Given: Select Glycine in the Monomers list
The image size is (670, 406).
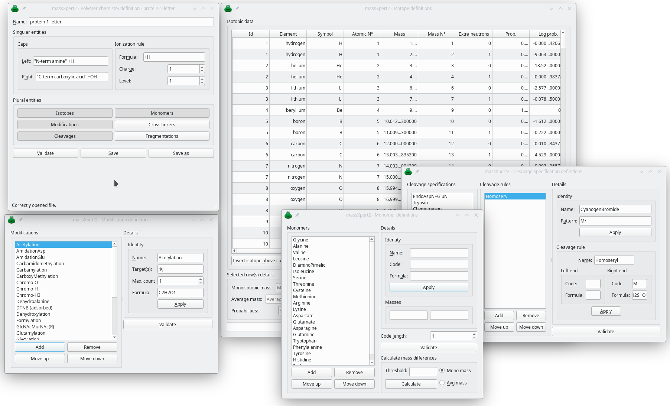Looking at the screenshot, I should click(x=300, y=240).
